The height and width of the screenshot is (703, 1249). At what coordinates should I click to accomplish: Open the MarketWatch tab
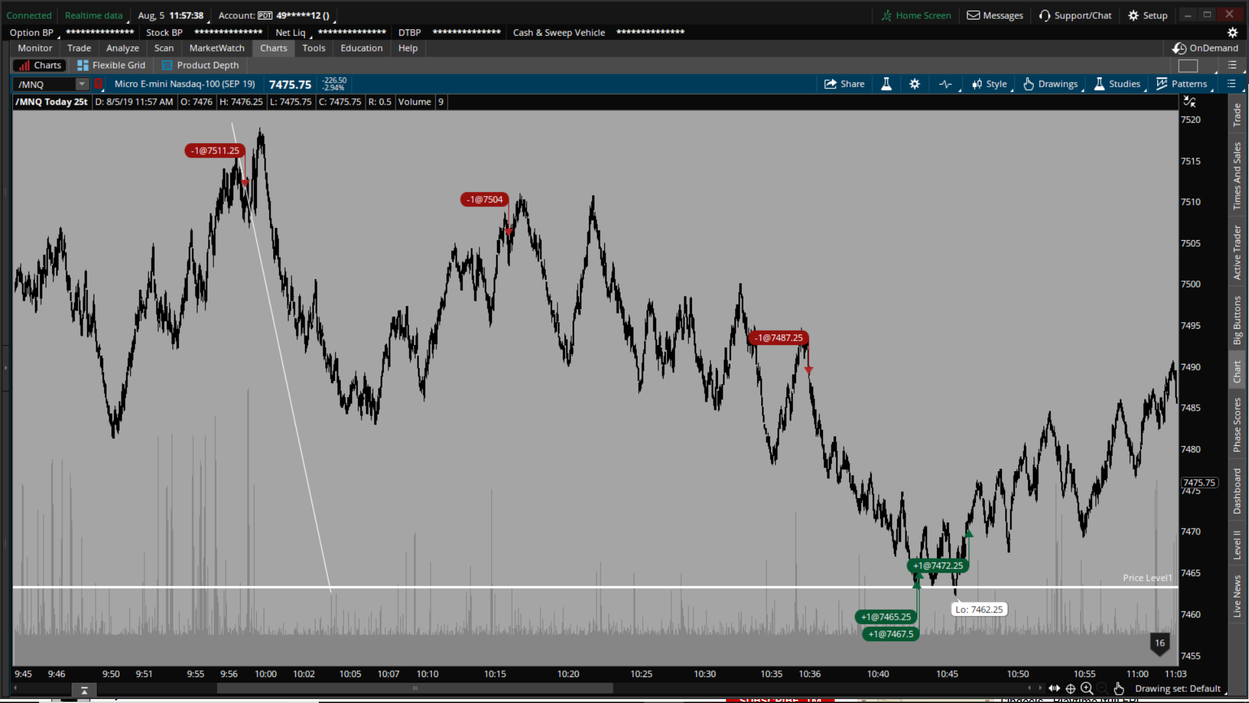[217, 48]
